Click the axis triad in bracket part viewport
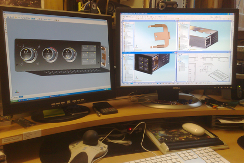This screenshot has width=244, height=163. [x=137, y=46]
